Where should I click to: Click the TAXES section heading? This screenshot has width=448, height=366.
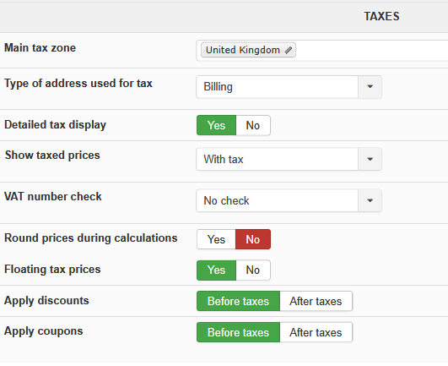(x=381, y=16)
